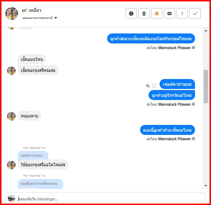The image size is (211, 205).
Task: Click help icon after first Wannaluck Pilawan label
Action: [x=193, y=48]
